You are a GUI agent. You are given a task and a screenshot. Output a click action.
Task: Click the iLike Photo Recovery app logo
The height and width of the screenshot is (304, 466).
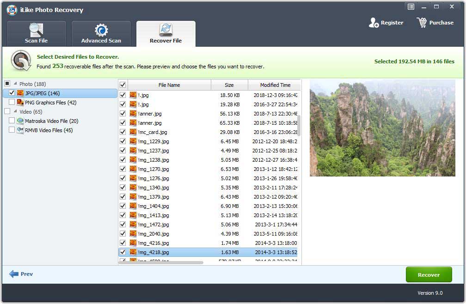point(12,10)
